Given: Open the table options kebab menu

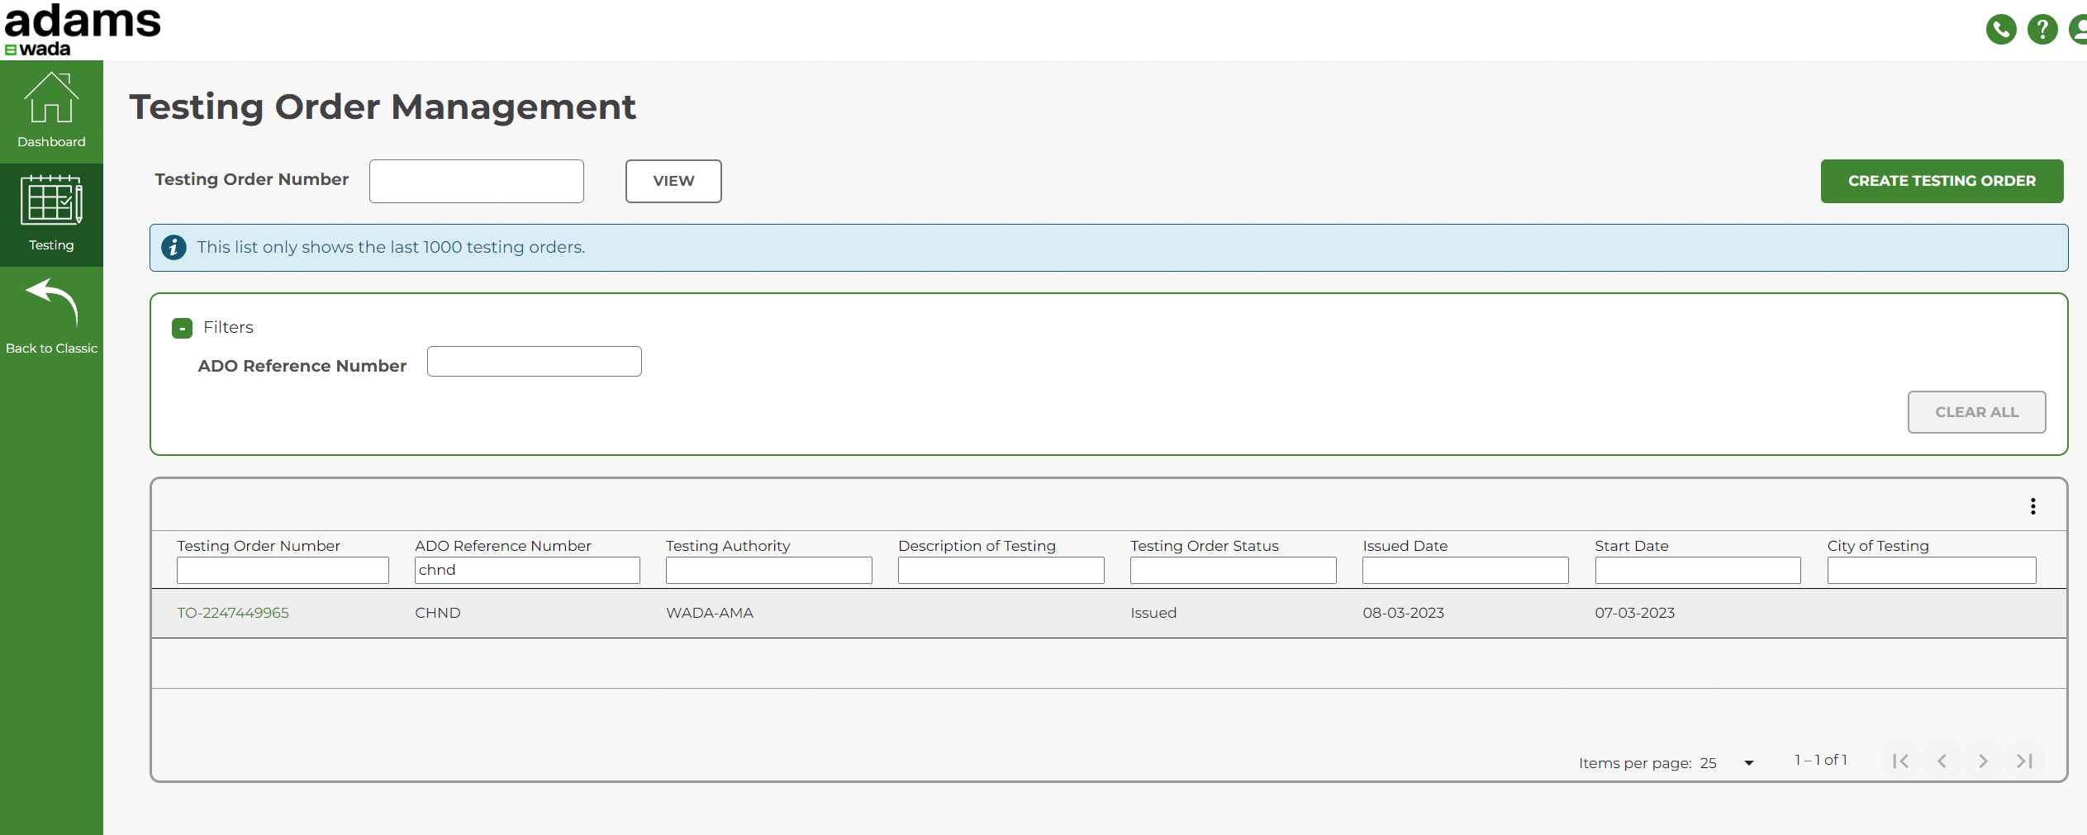Looking at the screenshot, I should click(2032, 505).
